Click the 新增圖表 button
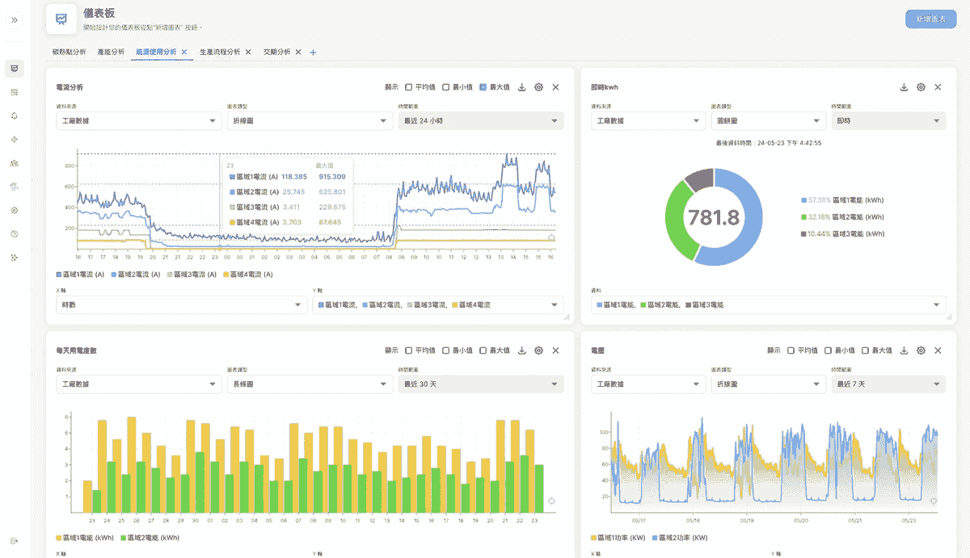 tap(930, 19)
